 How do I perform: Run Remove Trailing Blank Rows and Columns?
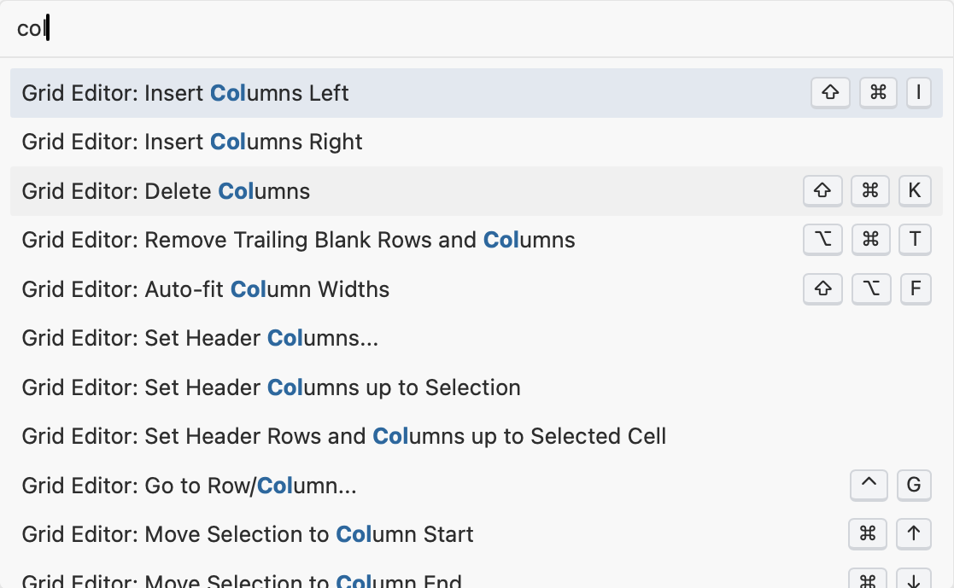pyautogui.click(x=477, y=240)
